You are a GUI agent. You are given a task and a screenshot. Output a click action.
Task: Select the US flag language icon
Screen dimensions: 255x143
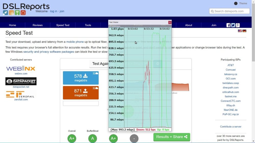tap(240, 31)
